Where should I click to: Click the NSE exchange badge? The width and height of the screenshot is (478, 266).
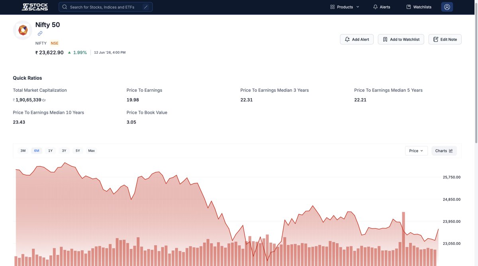point(55,43)
